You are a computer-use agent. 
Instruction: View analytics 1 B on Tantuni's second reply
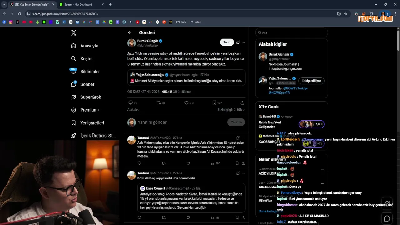[x=215, y=217]
